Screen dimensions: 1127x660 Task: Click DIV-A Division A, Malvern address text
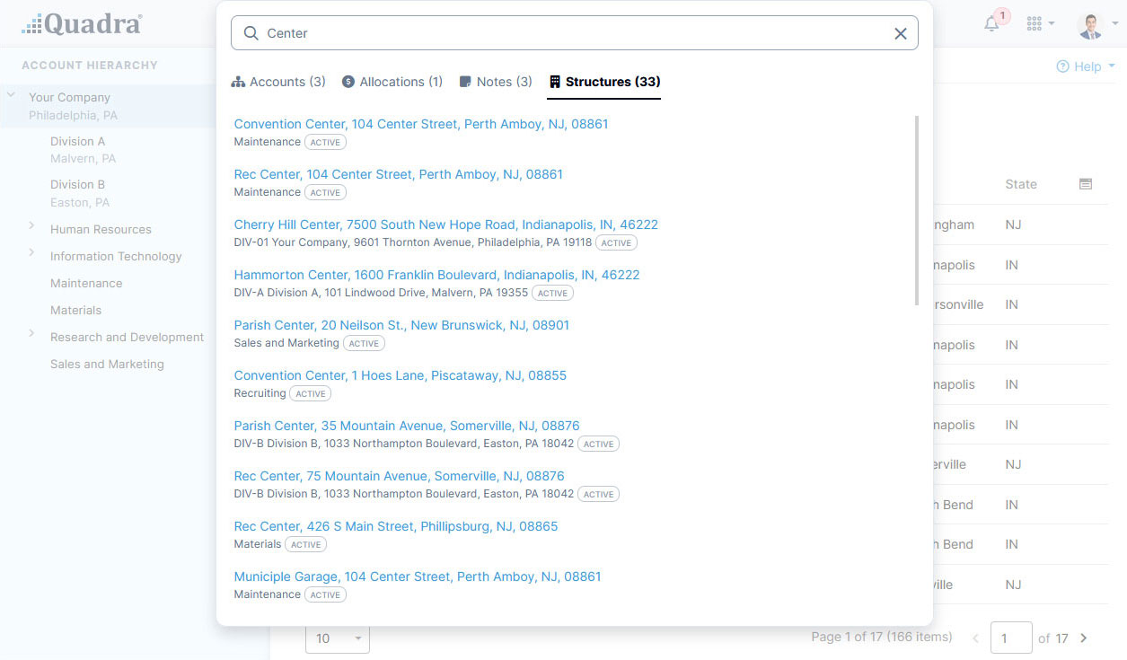[x=381, y=293]
